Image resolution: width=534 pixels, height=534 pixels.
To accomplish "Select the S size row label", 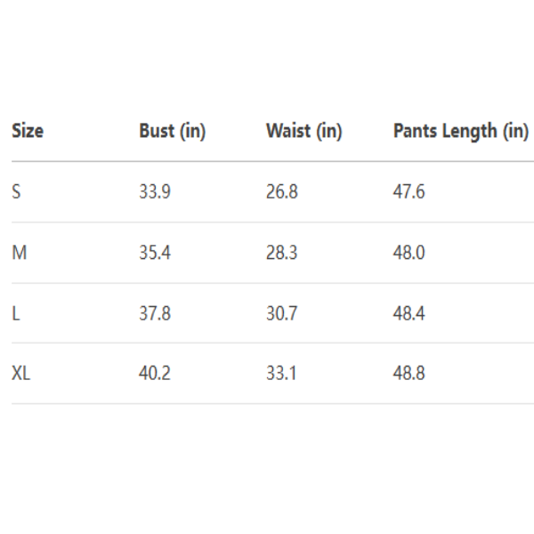I will point(16,192).
